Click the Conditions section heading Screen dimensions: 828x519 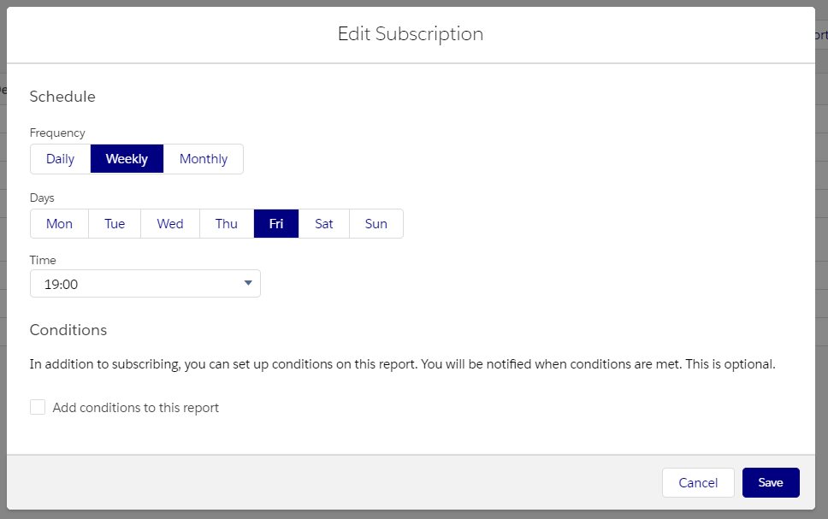tap(68, 330)
